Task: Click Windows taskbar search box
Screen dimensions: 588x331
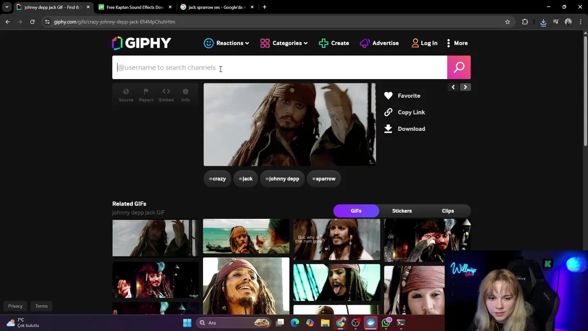Action: tap(234, 323)
